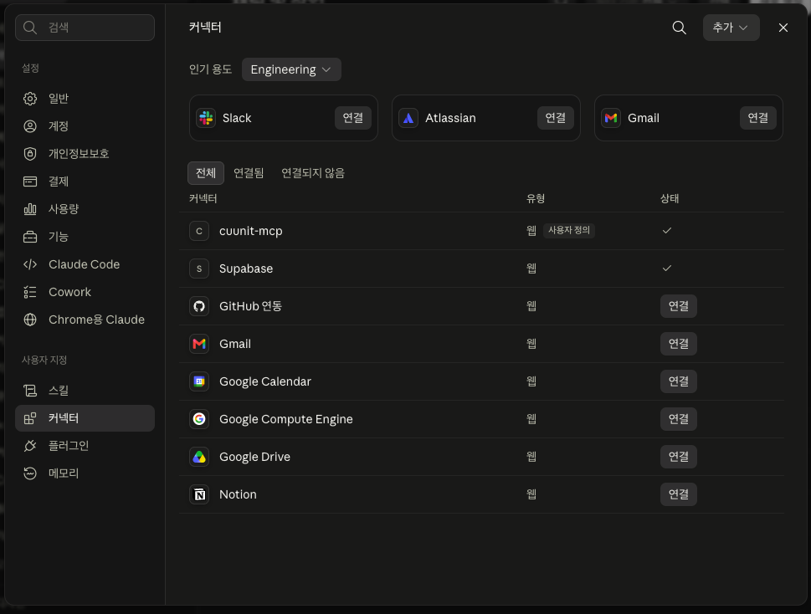Image resolution: width=811 pixels, height=614 pixels.
Task: Switch to the 연결되지 않음 tab
Action: click(x=313, y=172)
